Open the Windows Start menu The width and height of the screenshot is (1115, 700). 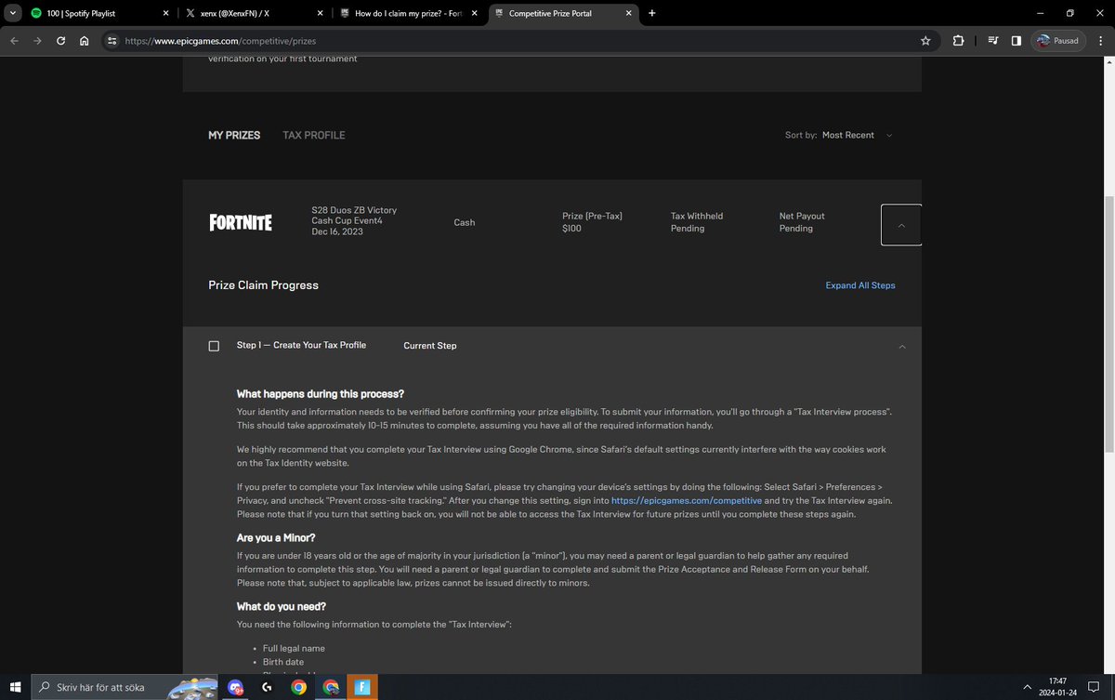pos(15,687)
